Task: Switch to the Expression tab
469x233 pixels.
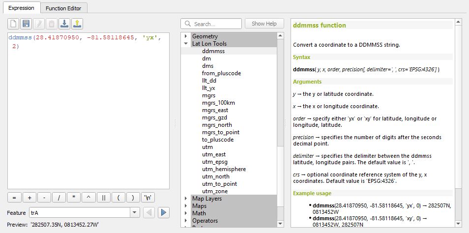Action: pos(21,8)
